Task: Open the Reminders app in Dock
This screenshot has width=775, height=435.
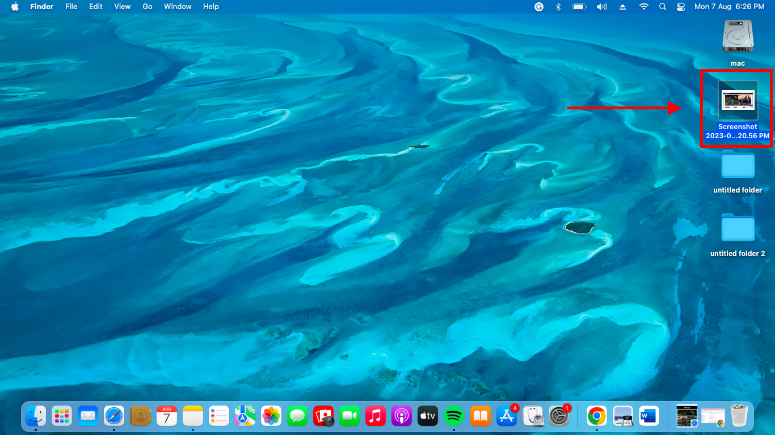Action: [219, 416]
